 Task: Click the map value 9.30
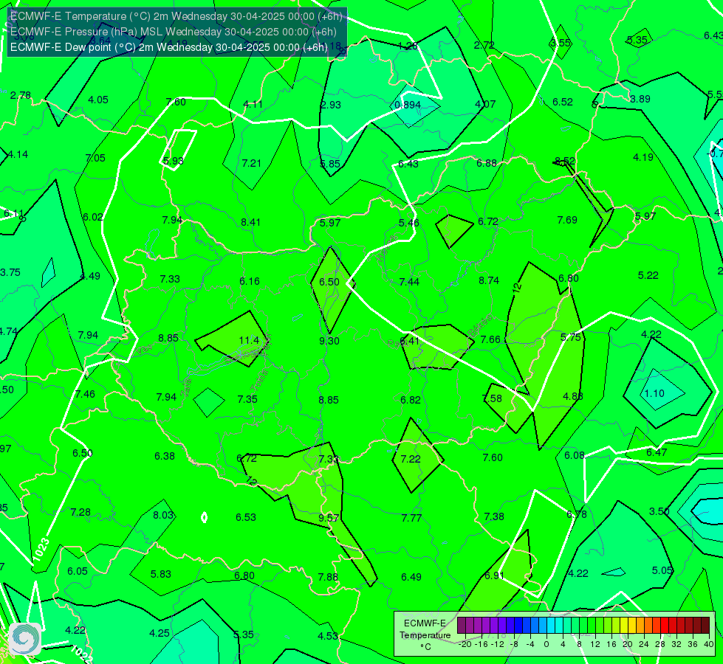pyautogui.click(x=329, y=341)
